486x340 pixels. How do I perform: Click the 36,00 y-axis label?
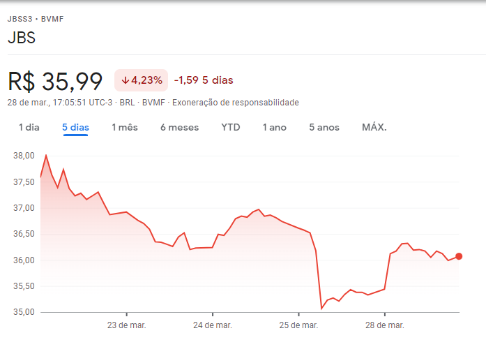pyautogui.click(x=24, y=260)
